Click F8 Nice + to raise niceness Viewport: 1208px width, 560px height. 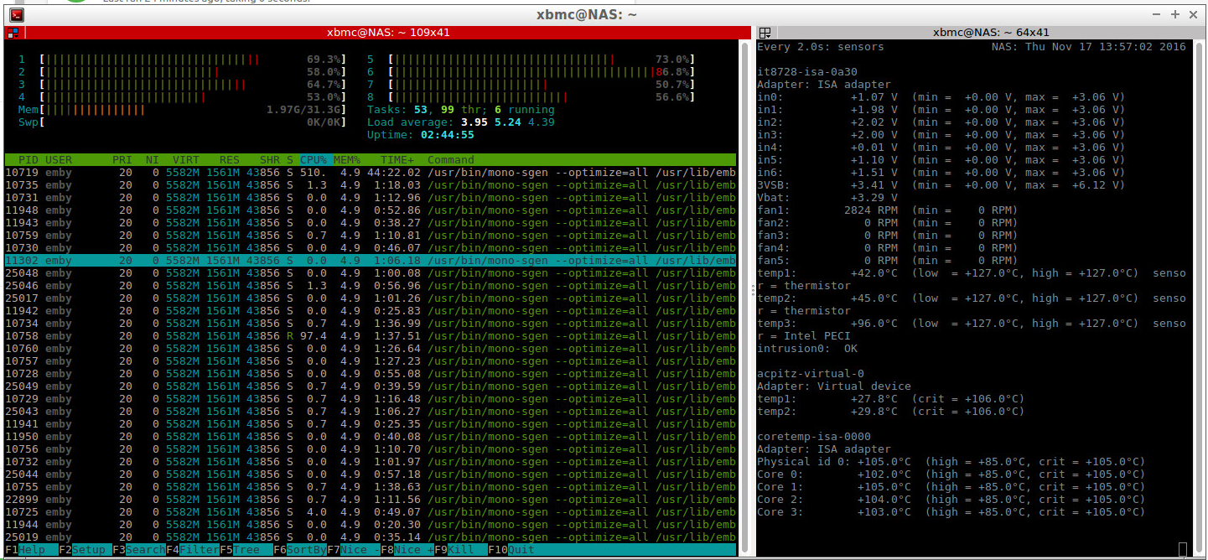[x=407, y=550]
